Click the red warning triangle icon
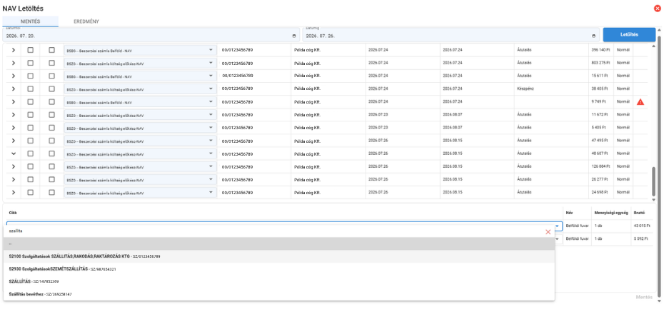Viewport: 664px width, 312px height. [640, 102]
